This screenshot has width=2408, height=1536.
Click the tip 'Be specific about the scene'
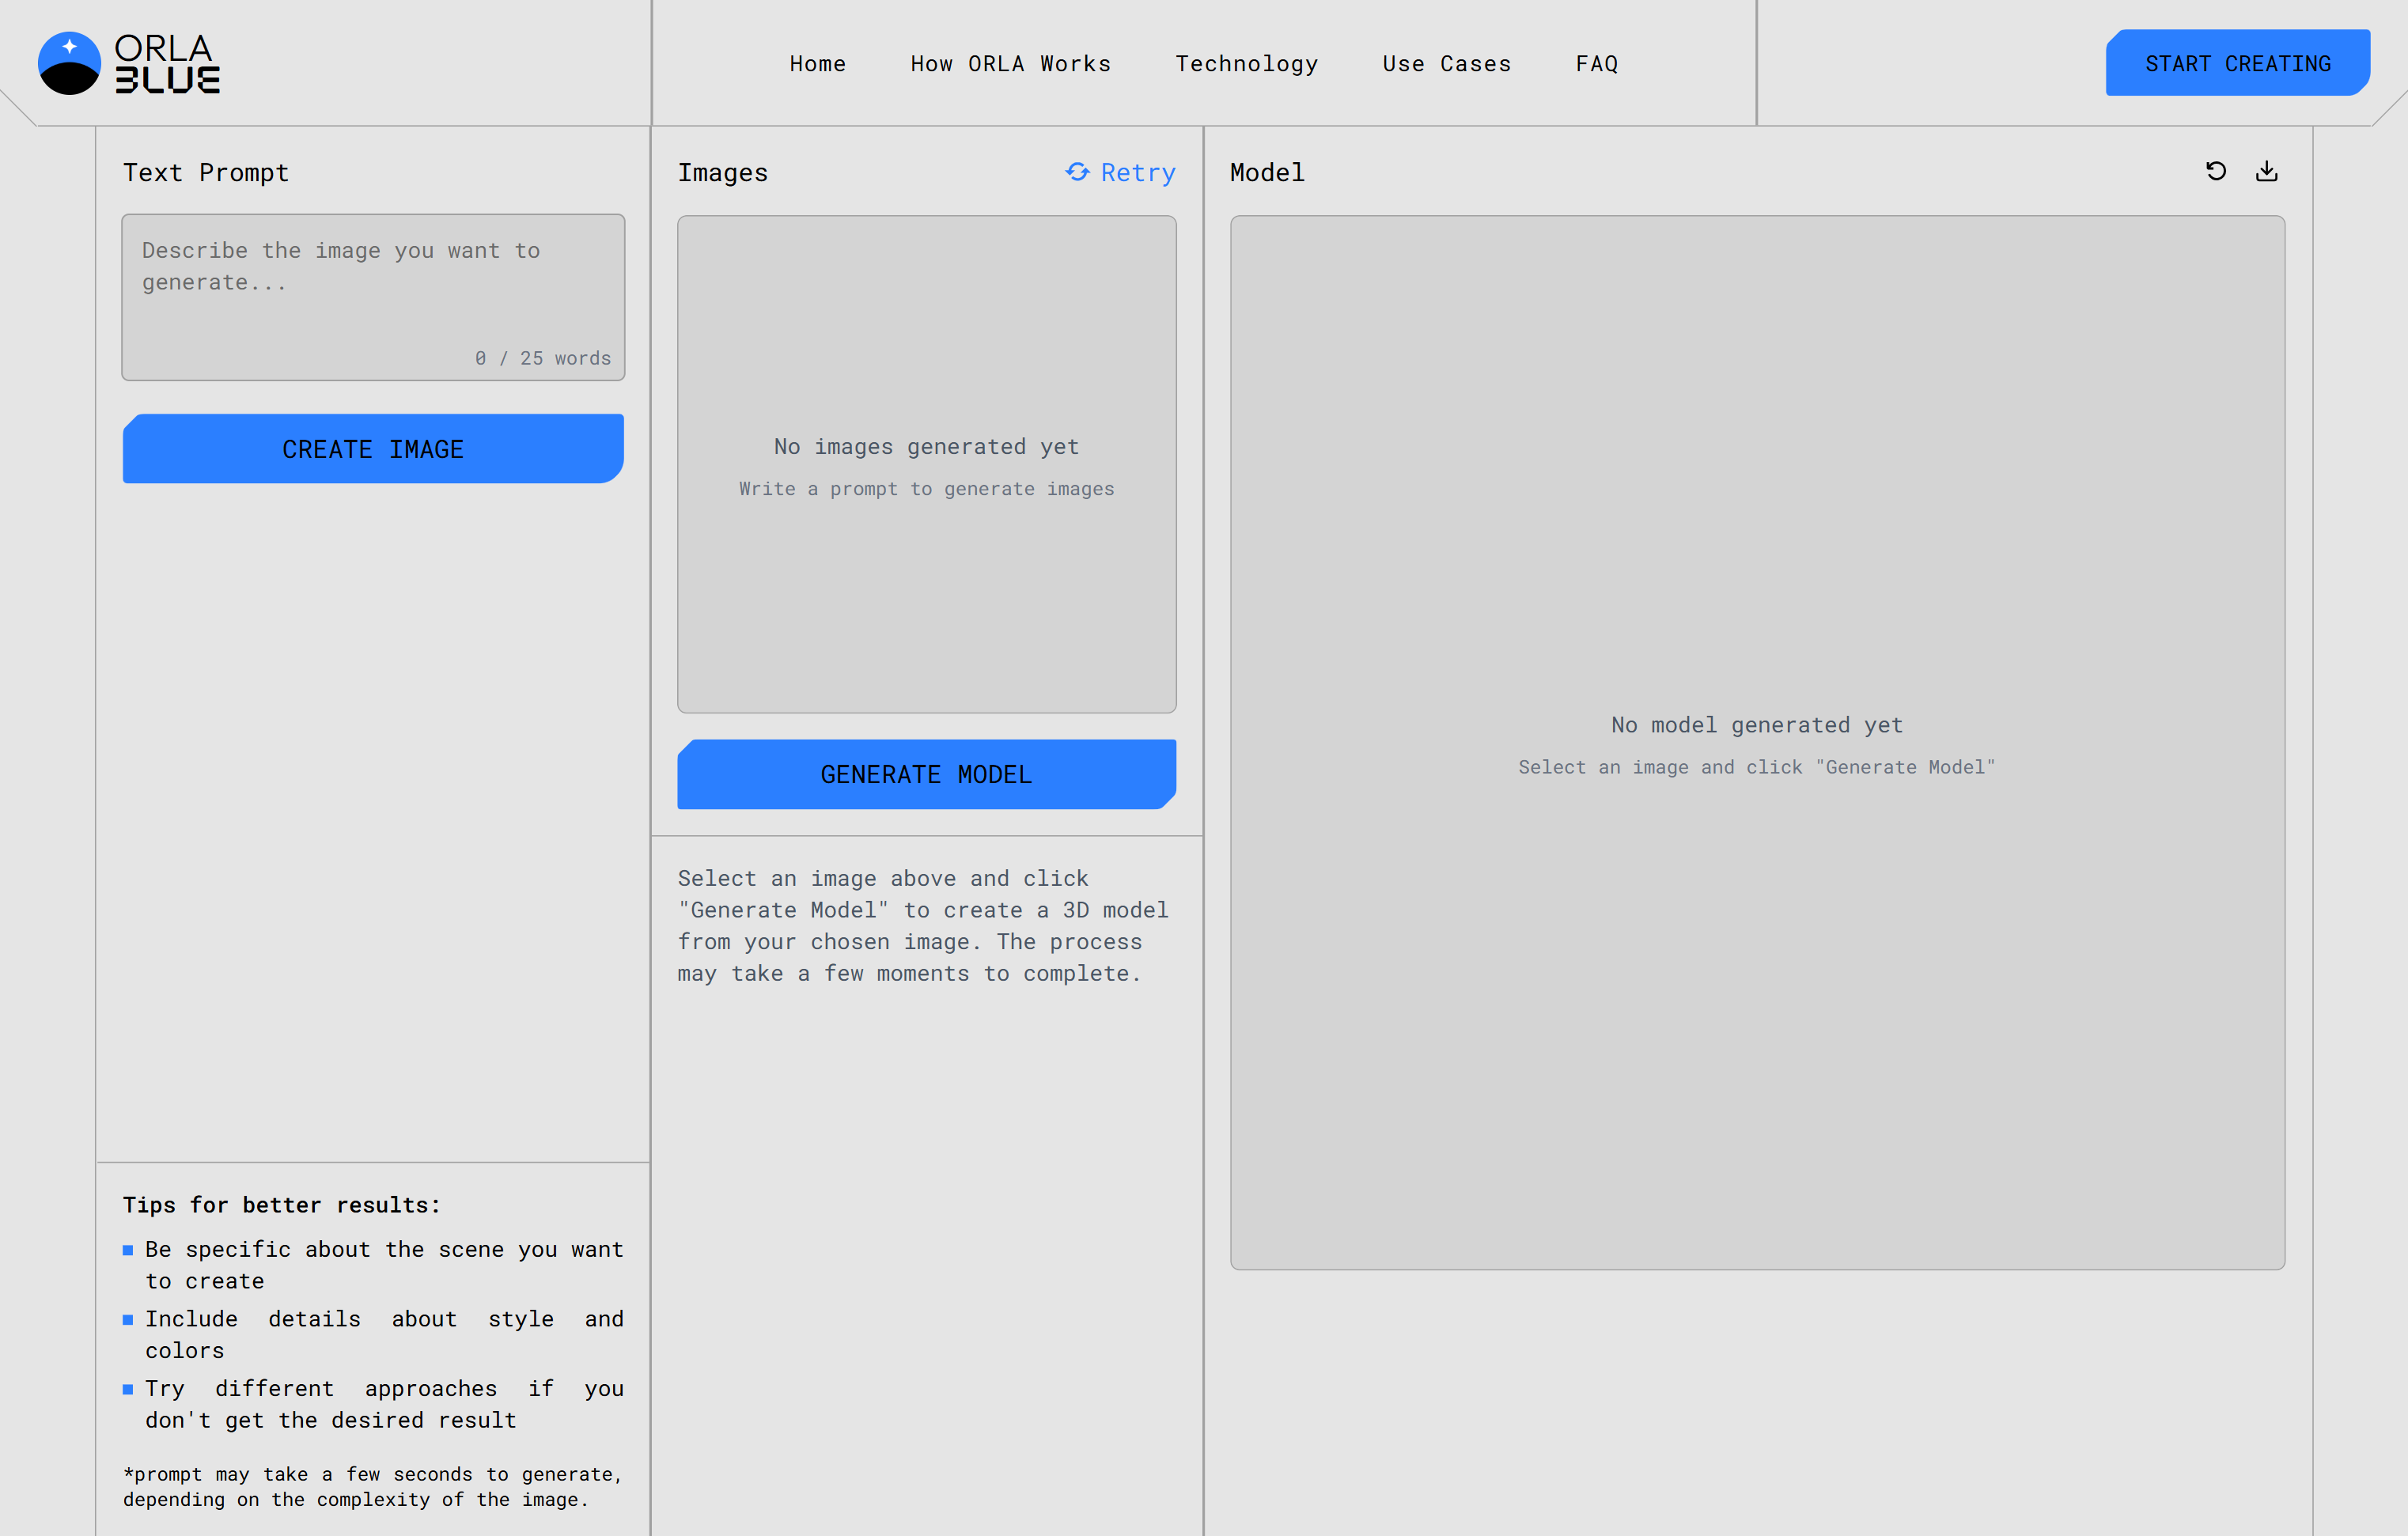coord(384,1265)
